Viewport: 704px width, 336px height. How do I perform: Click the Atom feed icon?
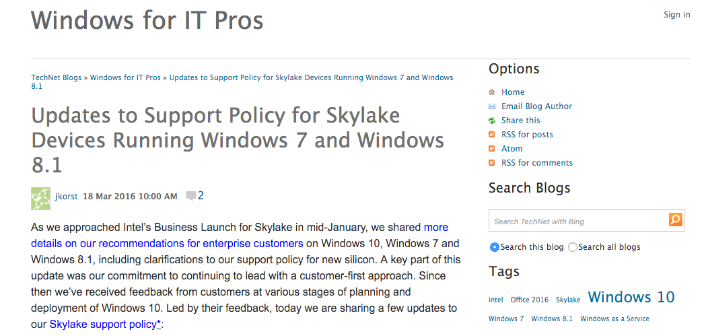tap(493, 149)
